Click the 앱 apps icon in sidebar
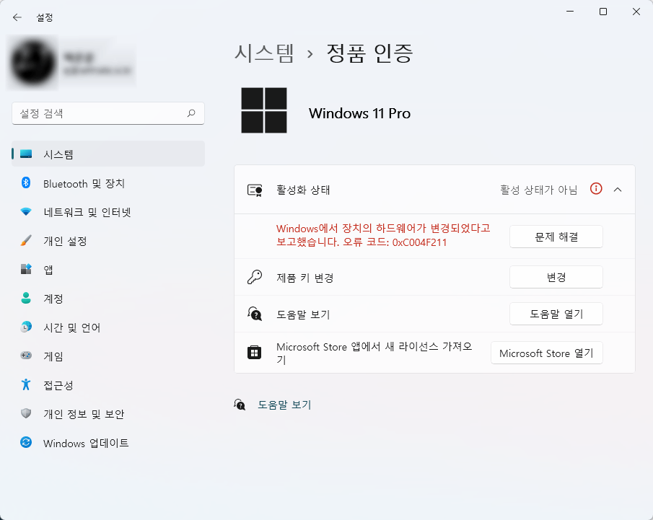The image size is (653, 520). click(x=26, y=269)
